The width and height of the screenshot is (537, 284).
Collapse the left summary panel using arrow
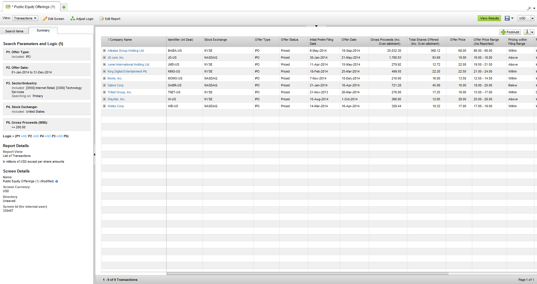pos(95,155)
